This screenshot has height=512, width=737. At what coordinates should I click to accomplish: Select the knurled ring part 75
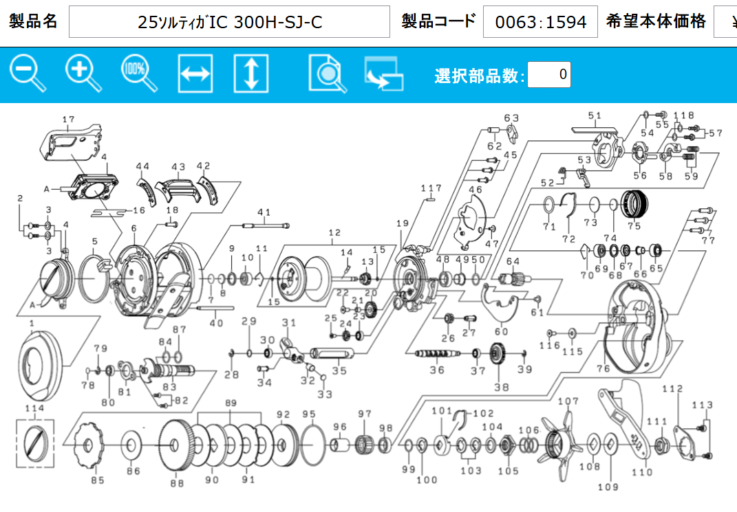pyautogui.click(x=634, y=203)
